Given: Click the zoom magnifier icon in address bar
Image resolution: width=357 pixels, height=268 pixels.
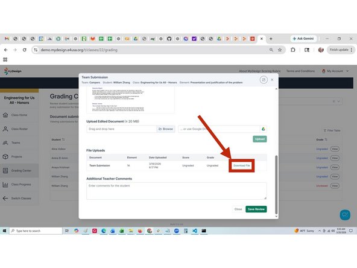Looking at the screenshot, I should pyautogui.click(x=271, y=49).
